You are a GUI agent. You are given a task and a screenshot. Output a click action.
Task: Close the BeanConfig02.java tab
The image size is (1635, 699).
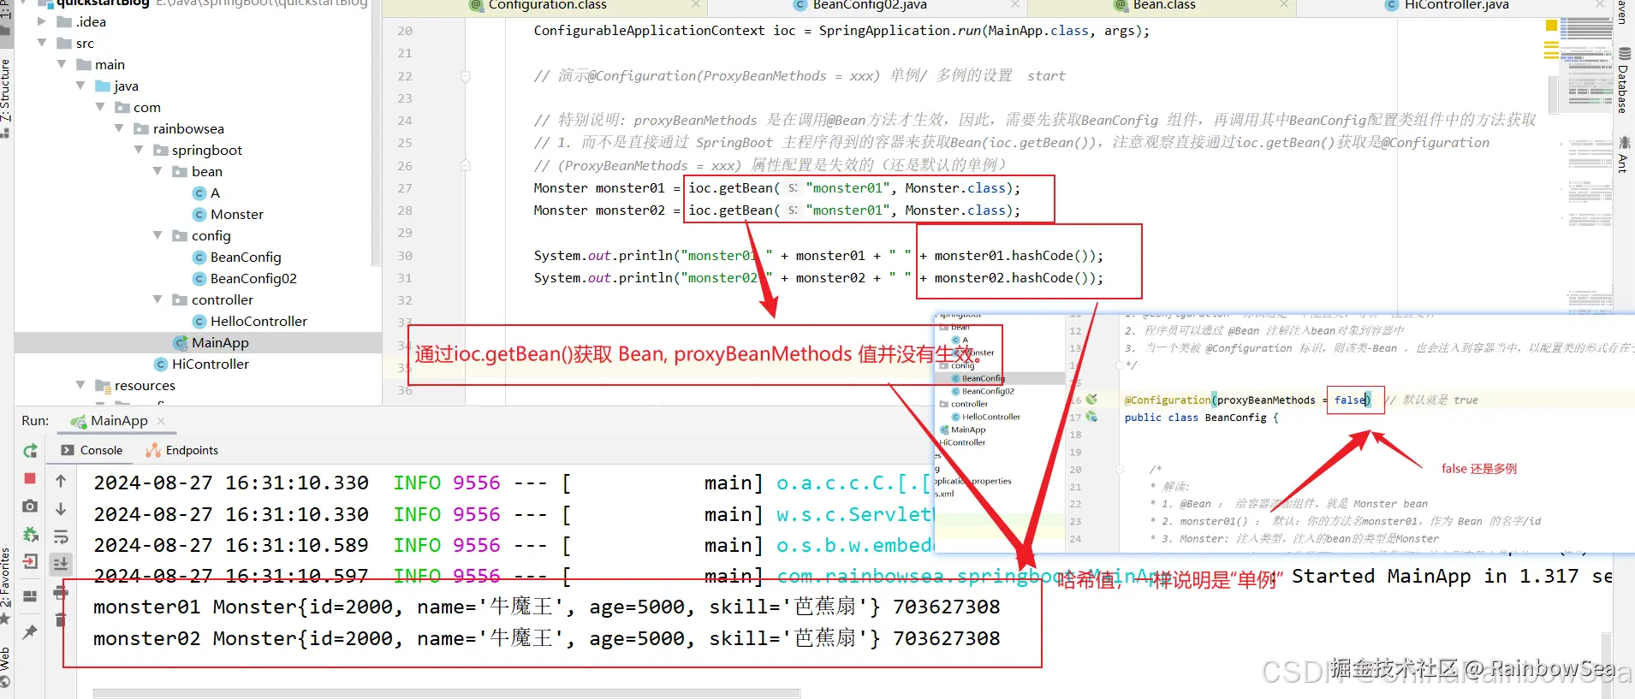click(x=1014, y=4)
